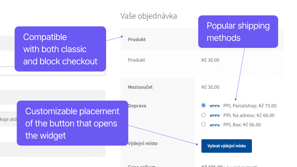Click the 'PPL Parcelshop: Kč 75.00' label

click(x=250, y=106)
